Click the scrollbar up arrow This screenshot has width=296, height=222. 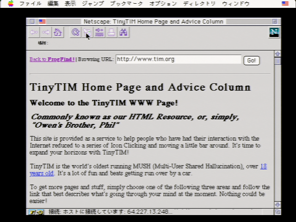[277, 54]
